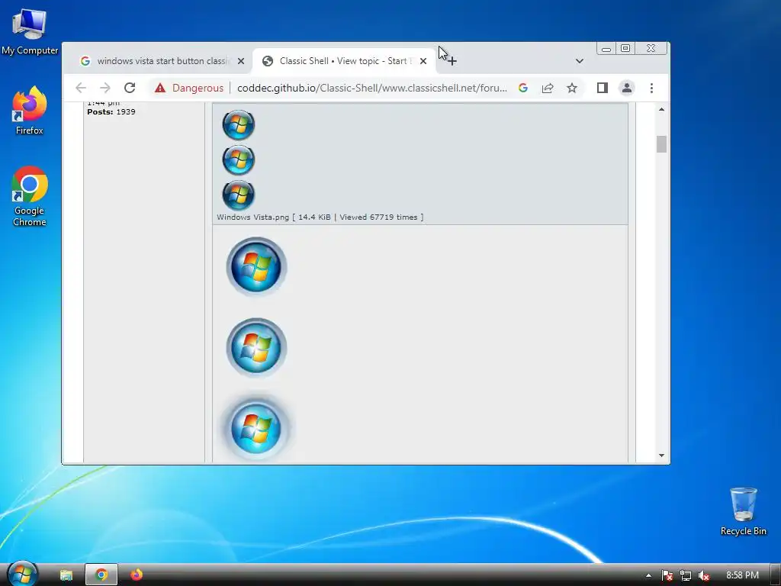
Task: Click the third small Vista orb image
Action: pos(239,195)
